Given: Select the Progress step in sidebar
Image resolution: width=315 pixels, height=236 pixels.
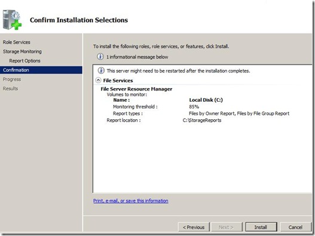Looking at the screenshot, I should [12, 79].
